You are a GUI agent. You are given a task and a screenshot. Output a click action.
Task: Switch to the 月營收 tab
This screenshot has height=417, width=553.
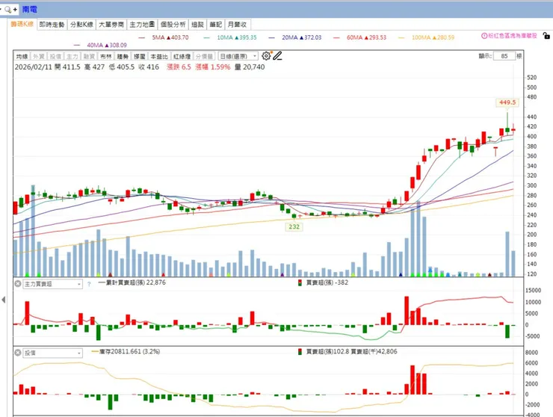(237, 25)
